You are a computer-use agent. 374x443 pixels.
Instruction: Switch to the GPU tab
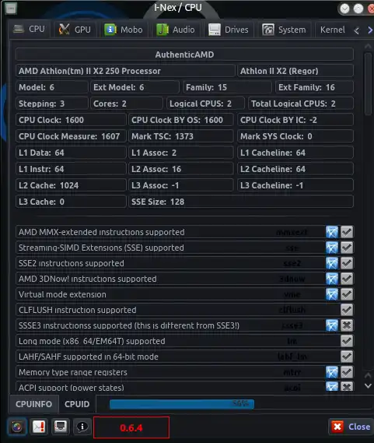(x=75, y=30)
